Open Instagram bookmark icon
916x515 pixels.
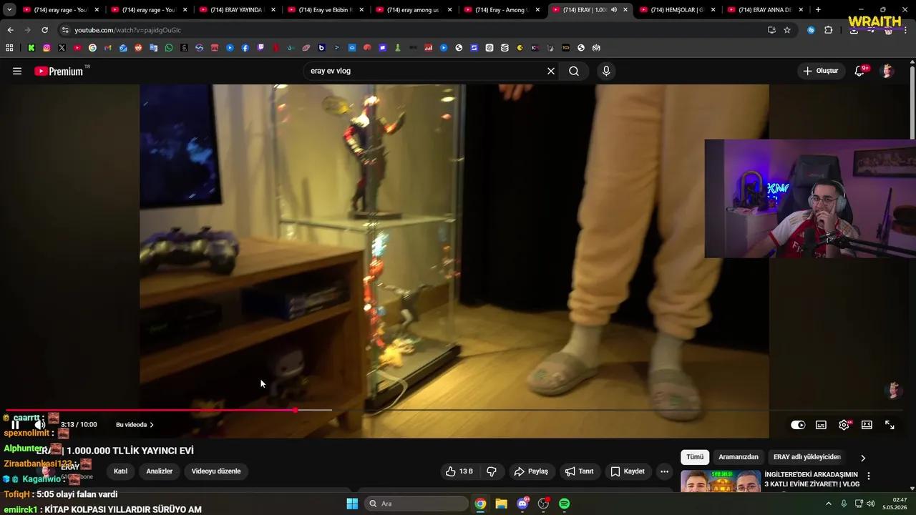(x=47, y=48)
